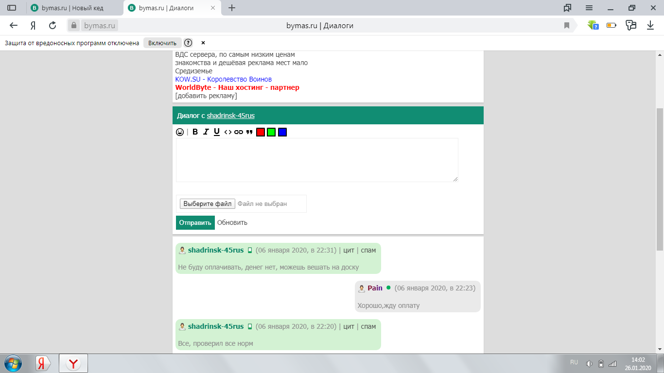Pick the green text color swatch
This screenshot has height=373, width=664.
271,132
